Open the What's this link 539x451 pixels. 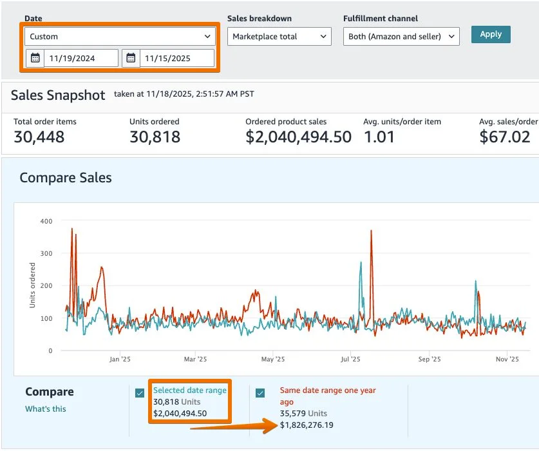[x=45, y=408]
